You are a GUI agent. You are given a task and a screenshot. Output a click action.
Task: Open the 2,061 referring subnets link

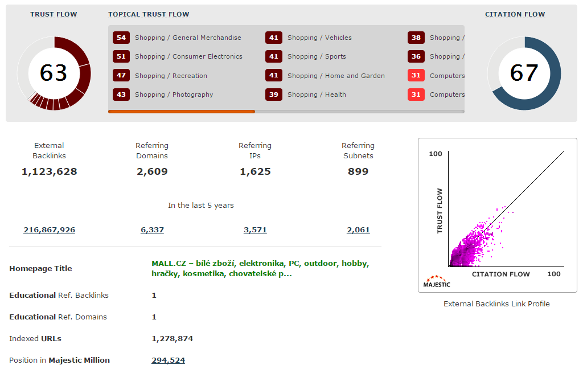(x=358, y=230)
